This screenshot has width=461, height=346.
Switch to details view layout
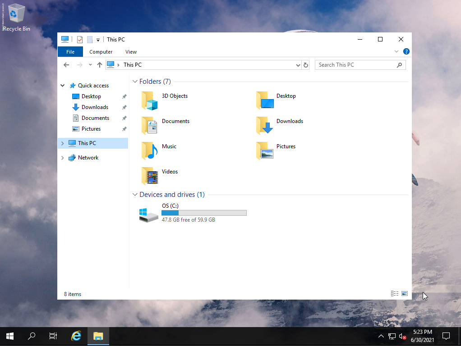395,294
